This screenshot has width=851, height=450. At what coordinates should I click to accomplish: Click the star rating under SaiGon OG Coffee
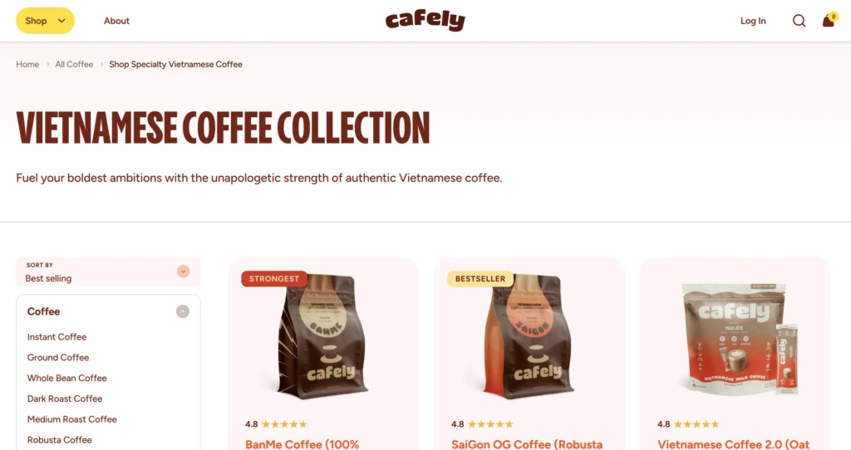pyautogui.click(x=483, y=424)
